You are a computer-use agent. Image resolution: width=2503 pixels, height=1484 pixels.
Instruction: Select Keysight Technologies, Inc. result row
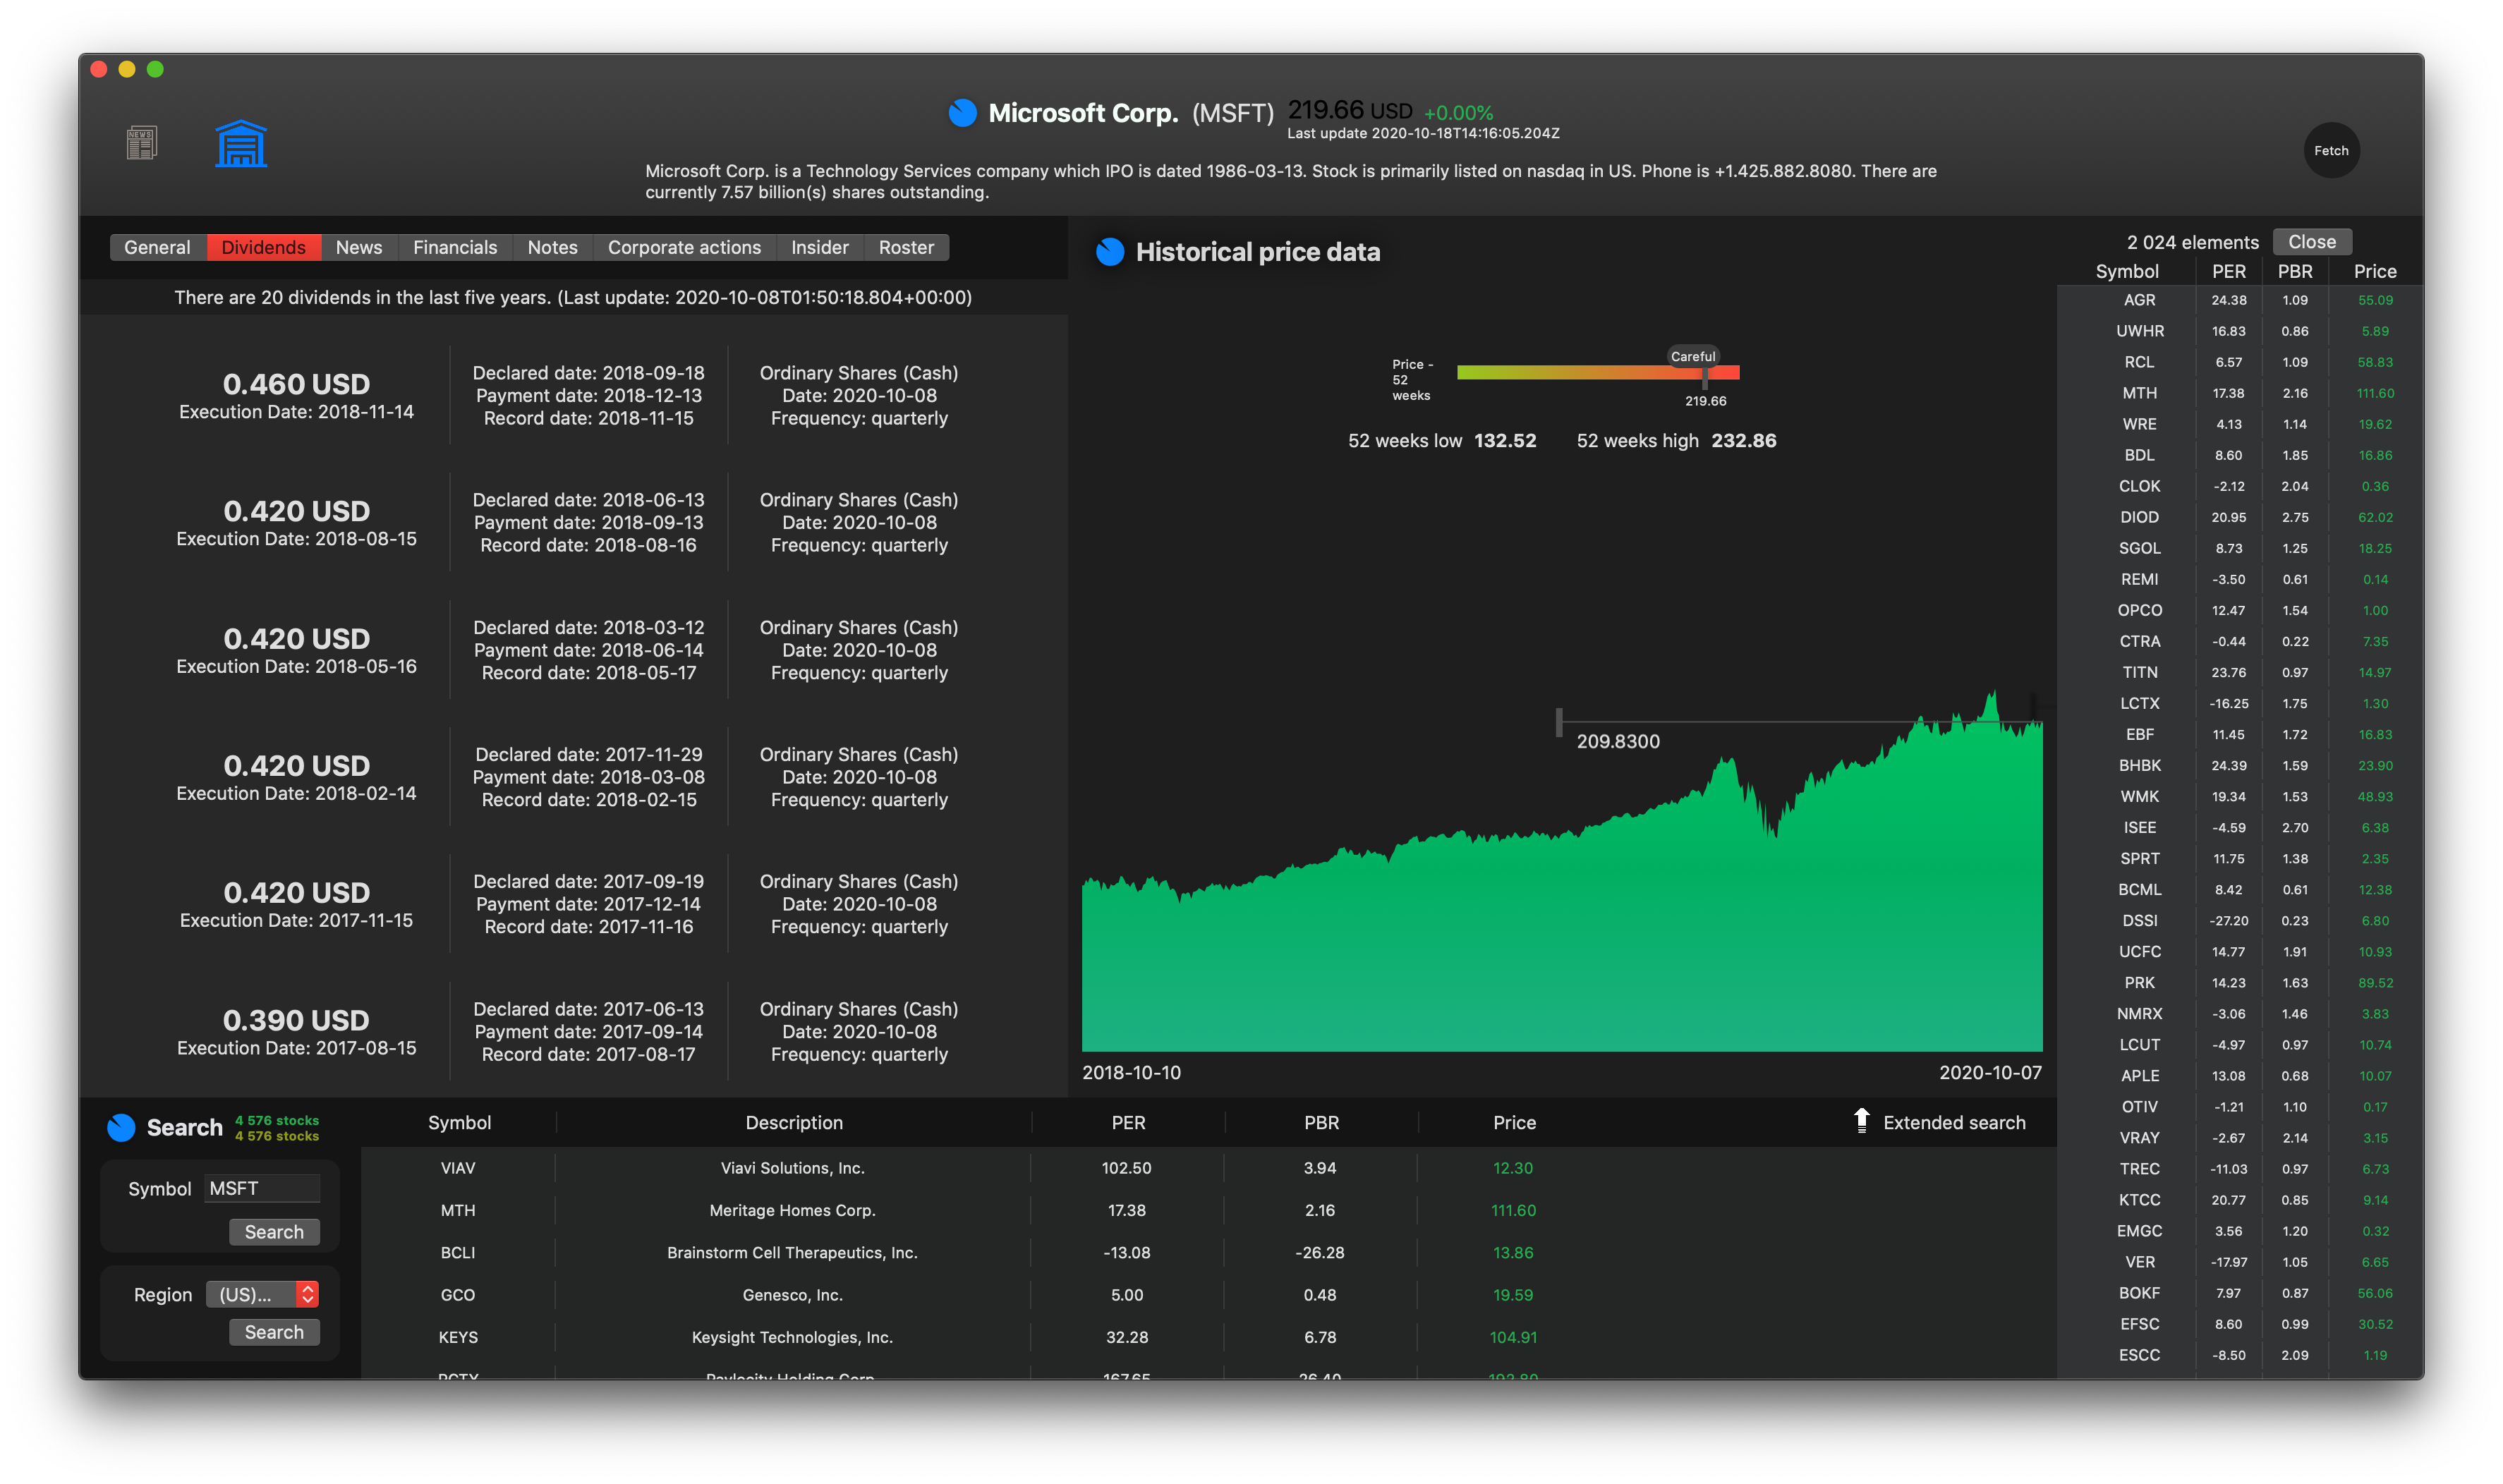click(x=1208, y=1337)
